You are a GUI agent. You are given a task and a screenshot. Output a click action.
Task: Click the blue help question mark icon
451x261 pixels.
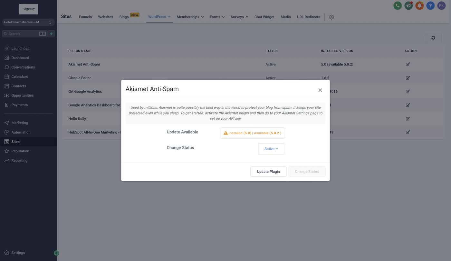pyautogui.click(x=430, y=5)
